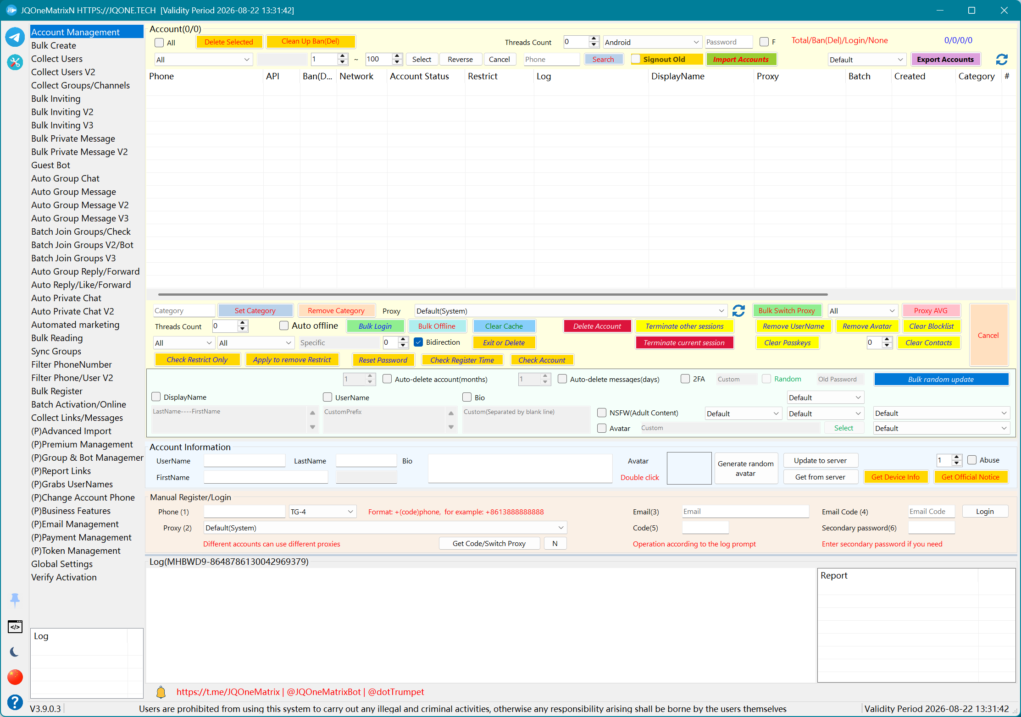1021x717 pixels.
Task: Click the pin icon in left sidebar
Action: click(15, 600)
